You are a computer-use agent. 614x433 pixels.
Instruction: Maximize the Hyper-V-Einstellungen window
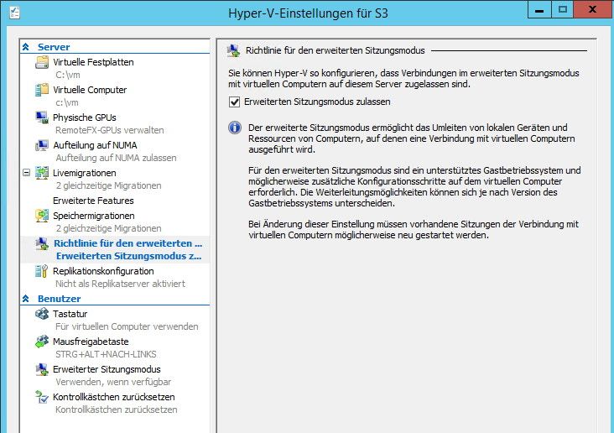(x=562, y=9)
